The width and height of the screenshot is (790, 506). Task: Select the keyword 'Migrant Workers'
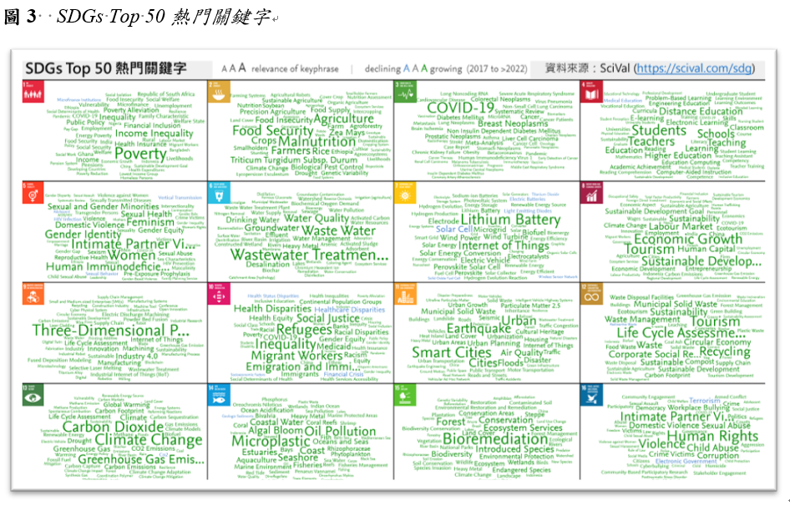tap(296, 356)
